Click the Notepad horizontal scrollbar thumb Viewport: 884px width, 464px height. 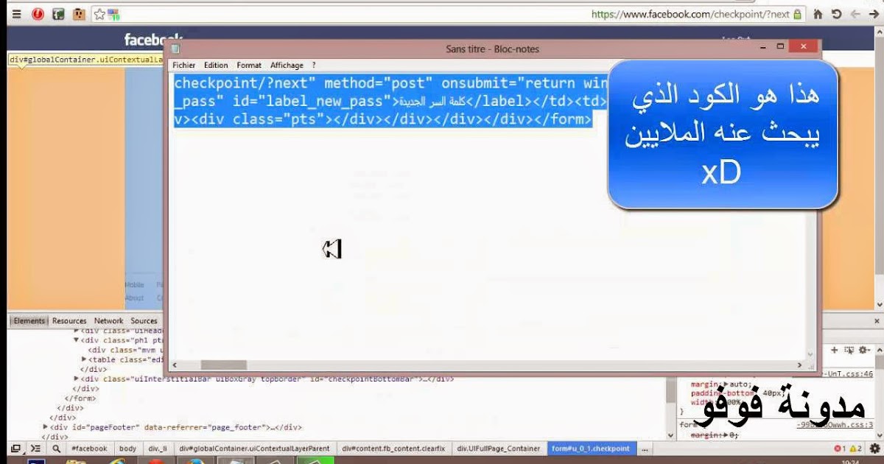[223, 365]
